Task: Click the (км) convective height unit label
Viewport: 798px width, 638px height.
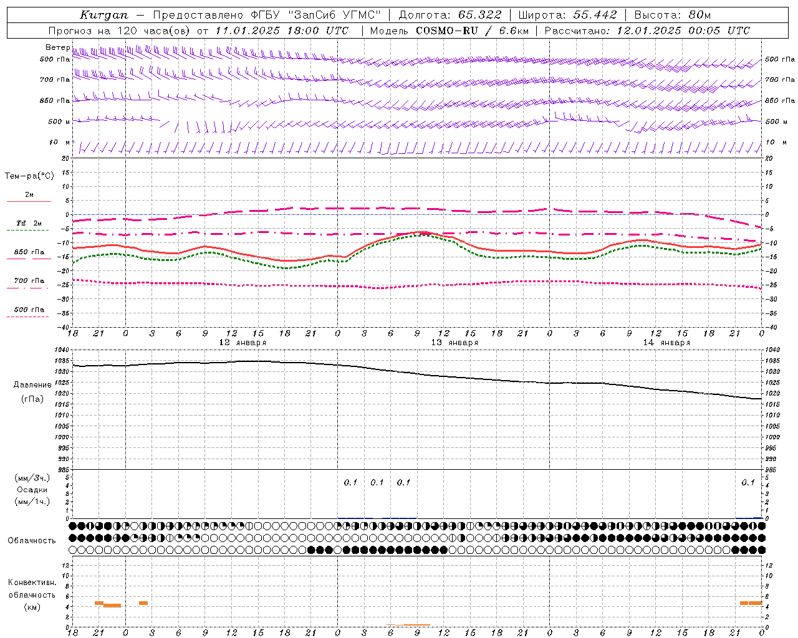Action: tap(32, 607)
